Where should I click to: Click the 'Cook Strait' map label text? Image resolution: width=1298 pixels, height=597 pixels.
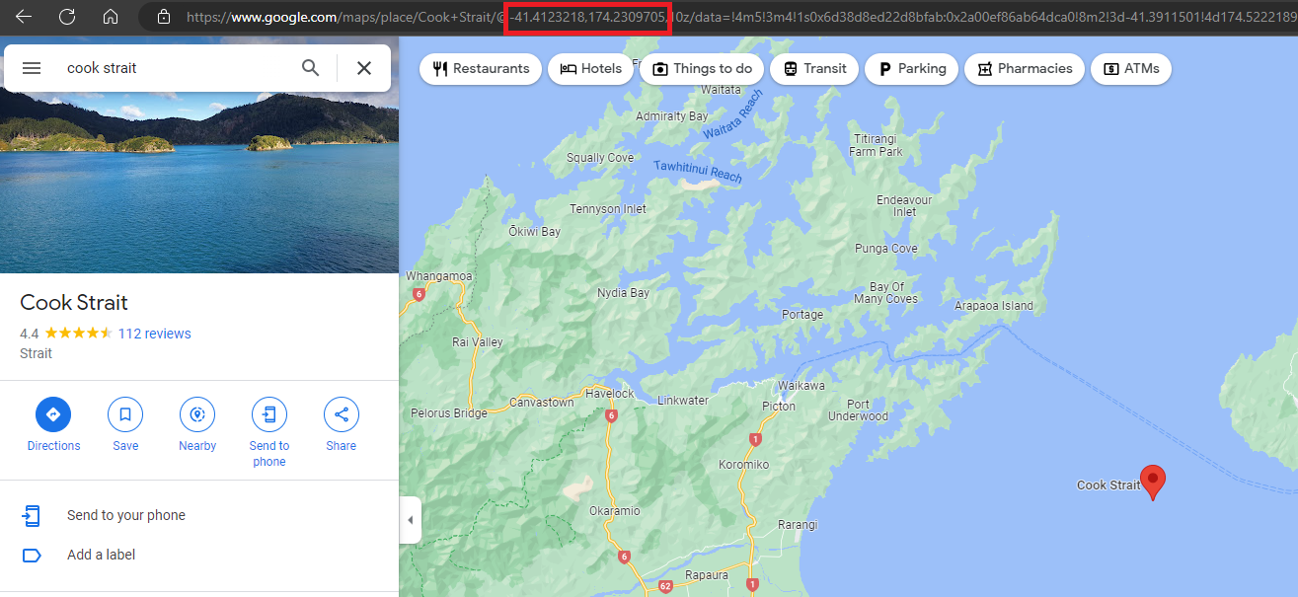click(x=1108, y=485)
